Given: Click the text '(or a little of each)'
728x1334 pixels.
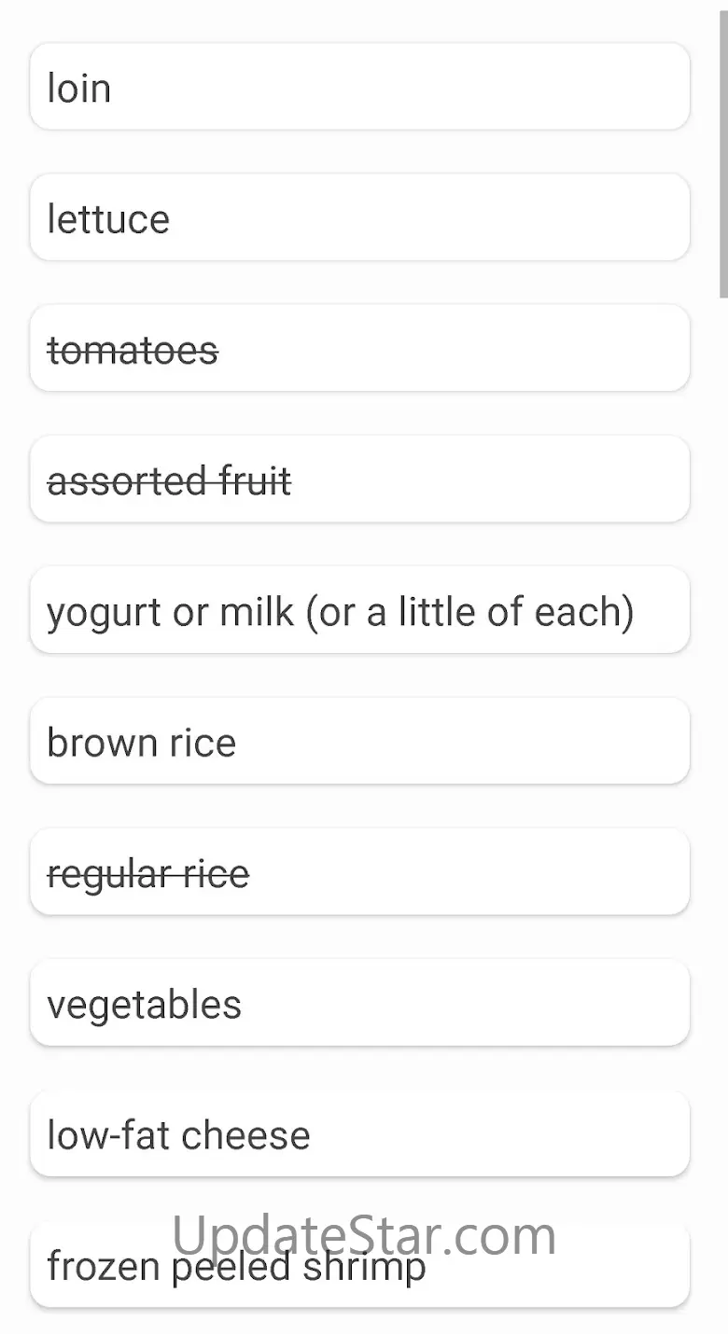Looking at the screenshot, I should point(469,613).
